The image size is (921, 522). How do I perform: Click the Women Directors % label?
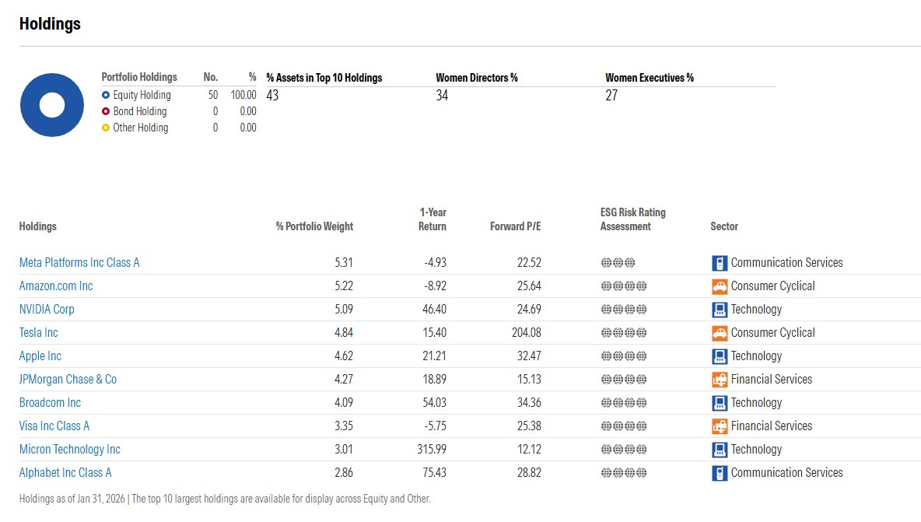pyautogui.click(x=477, y=78)
